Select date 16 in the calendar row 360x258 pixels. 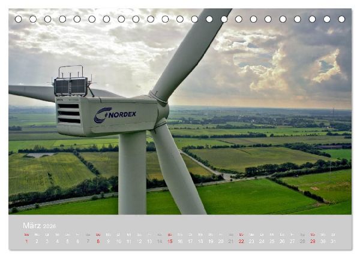pyautogui.click(x=180, y=241)
